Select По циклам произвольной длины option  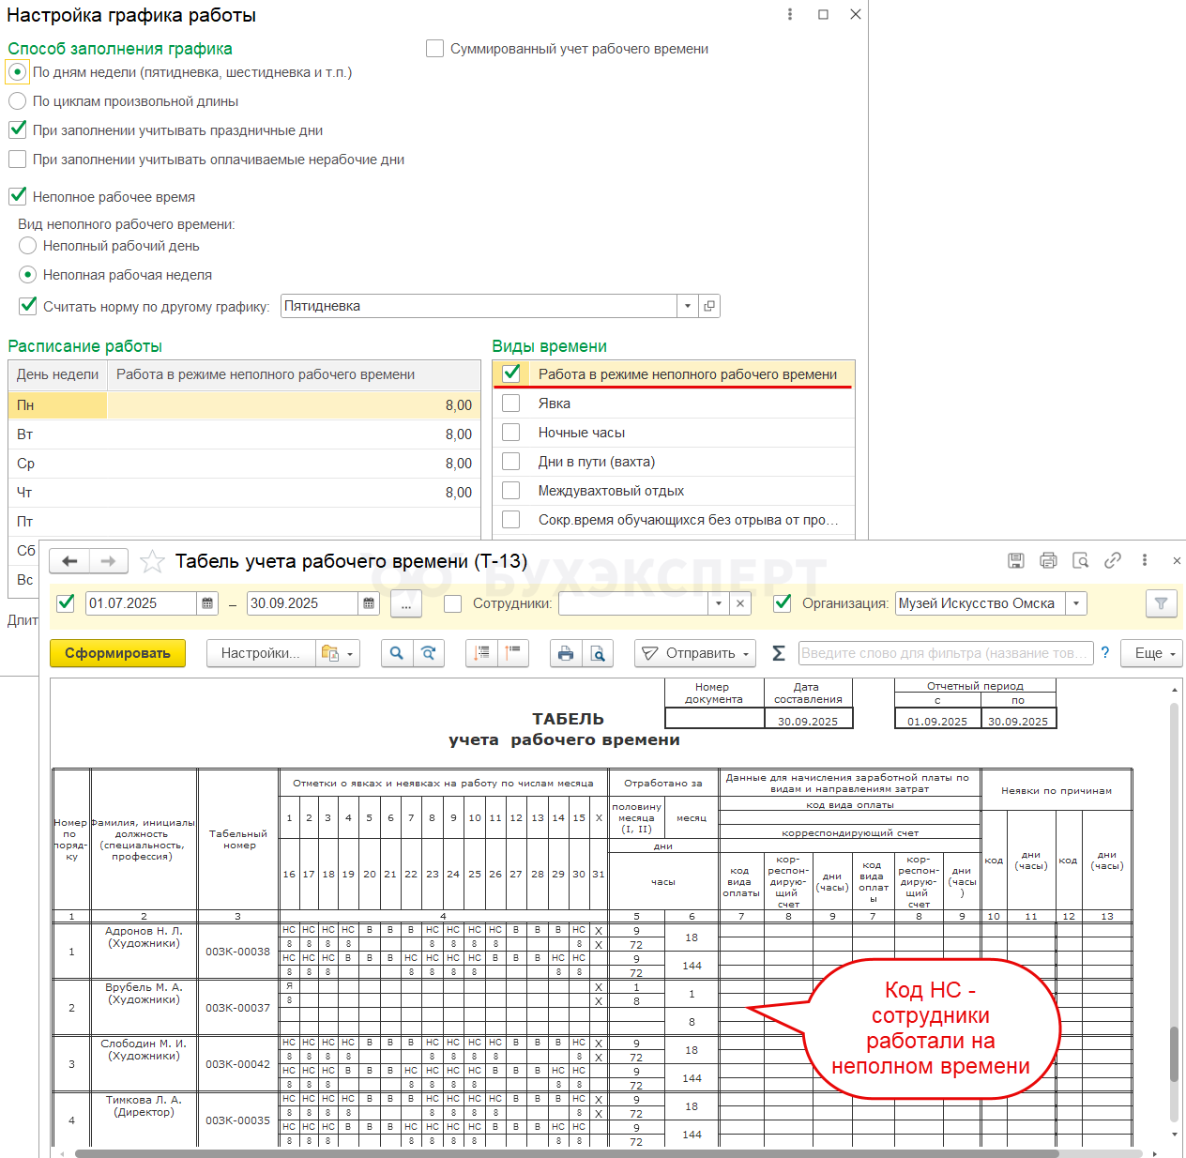(x=17, y=101)
